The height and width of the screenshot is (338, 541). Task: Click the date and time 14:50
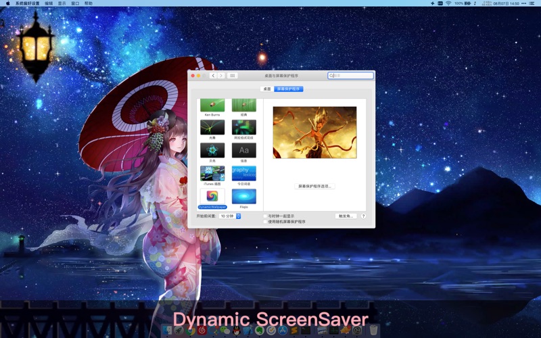click(506, 3)
